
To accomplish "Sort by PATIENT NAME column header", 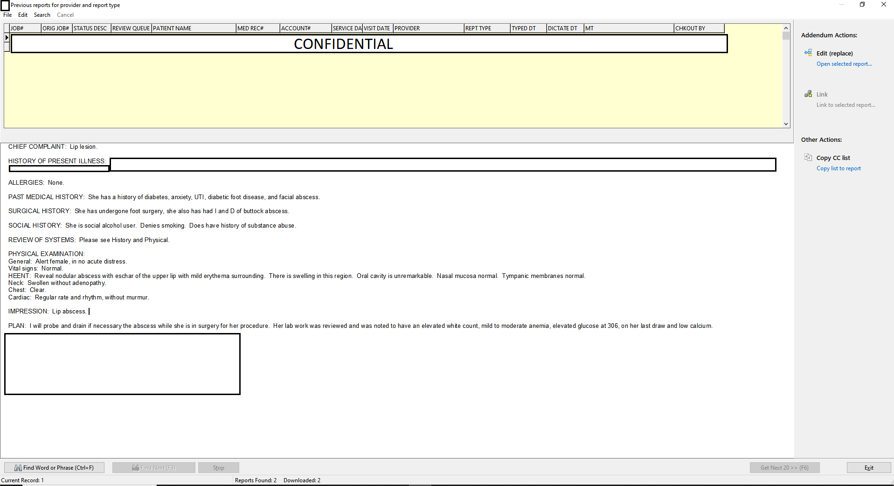I will point(194,28).
